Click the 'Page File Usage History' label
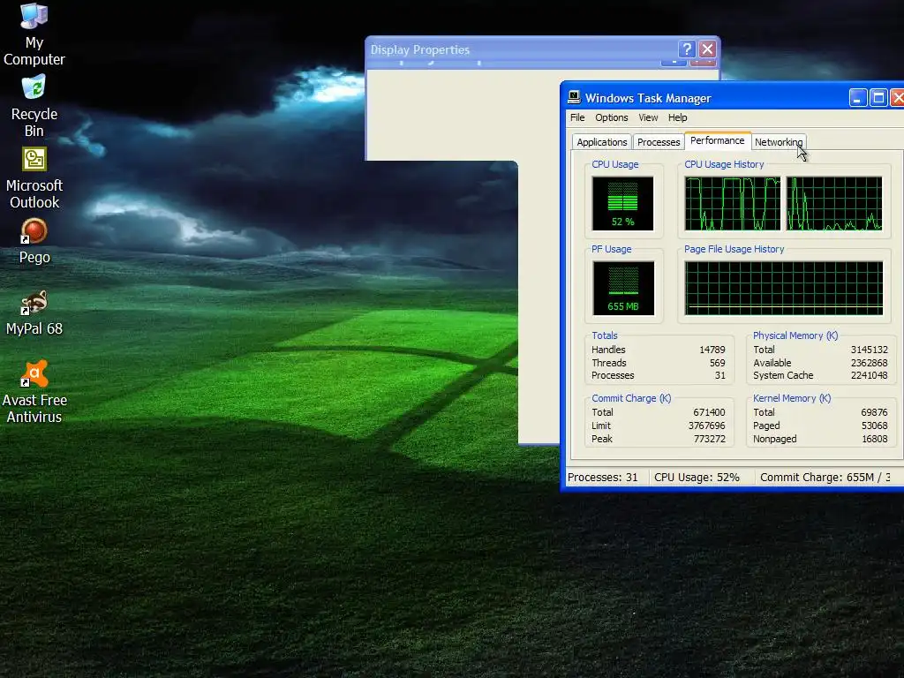 pos(734,249)
